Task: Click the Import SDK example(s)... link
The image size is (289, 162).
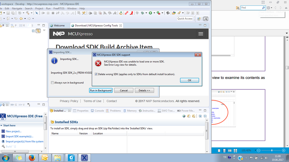Action: tap(19, 136)
